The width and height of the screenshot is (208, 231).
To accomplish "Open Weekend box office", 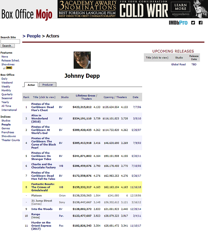I will point(7,83).
